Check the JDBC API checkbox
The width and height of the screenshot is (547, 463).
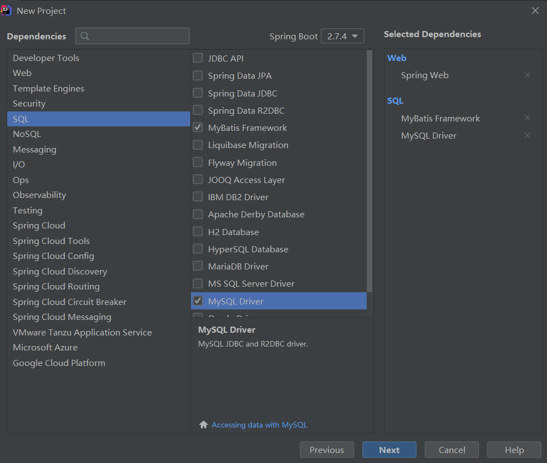coord(198,58)
